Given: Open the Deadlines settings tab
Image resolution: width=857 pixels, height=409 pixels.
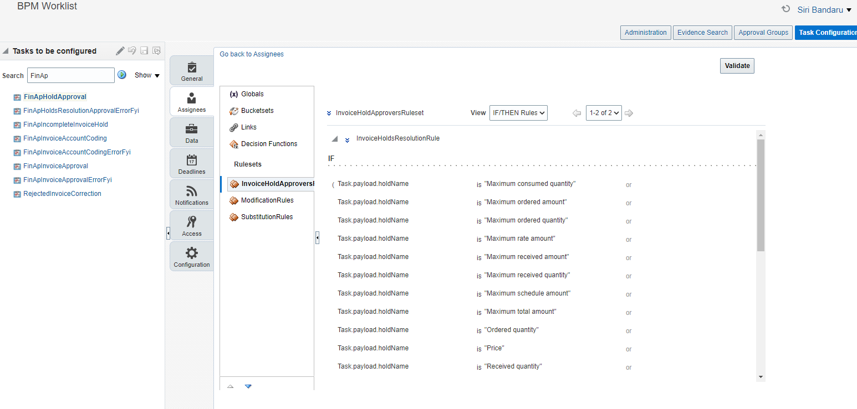Looking at the screenshot, I should [191, 164].
